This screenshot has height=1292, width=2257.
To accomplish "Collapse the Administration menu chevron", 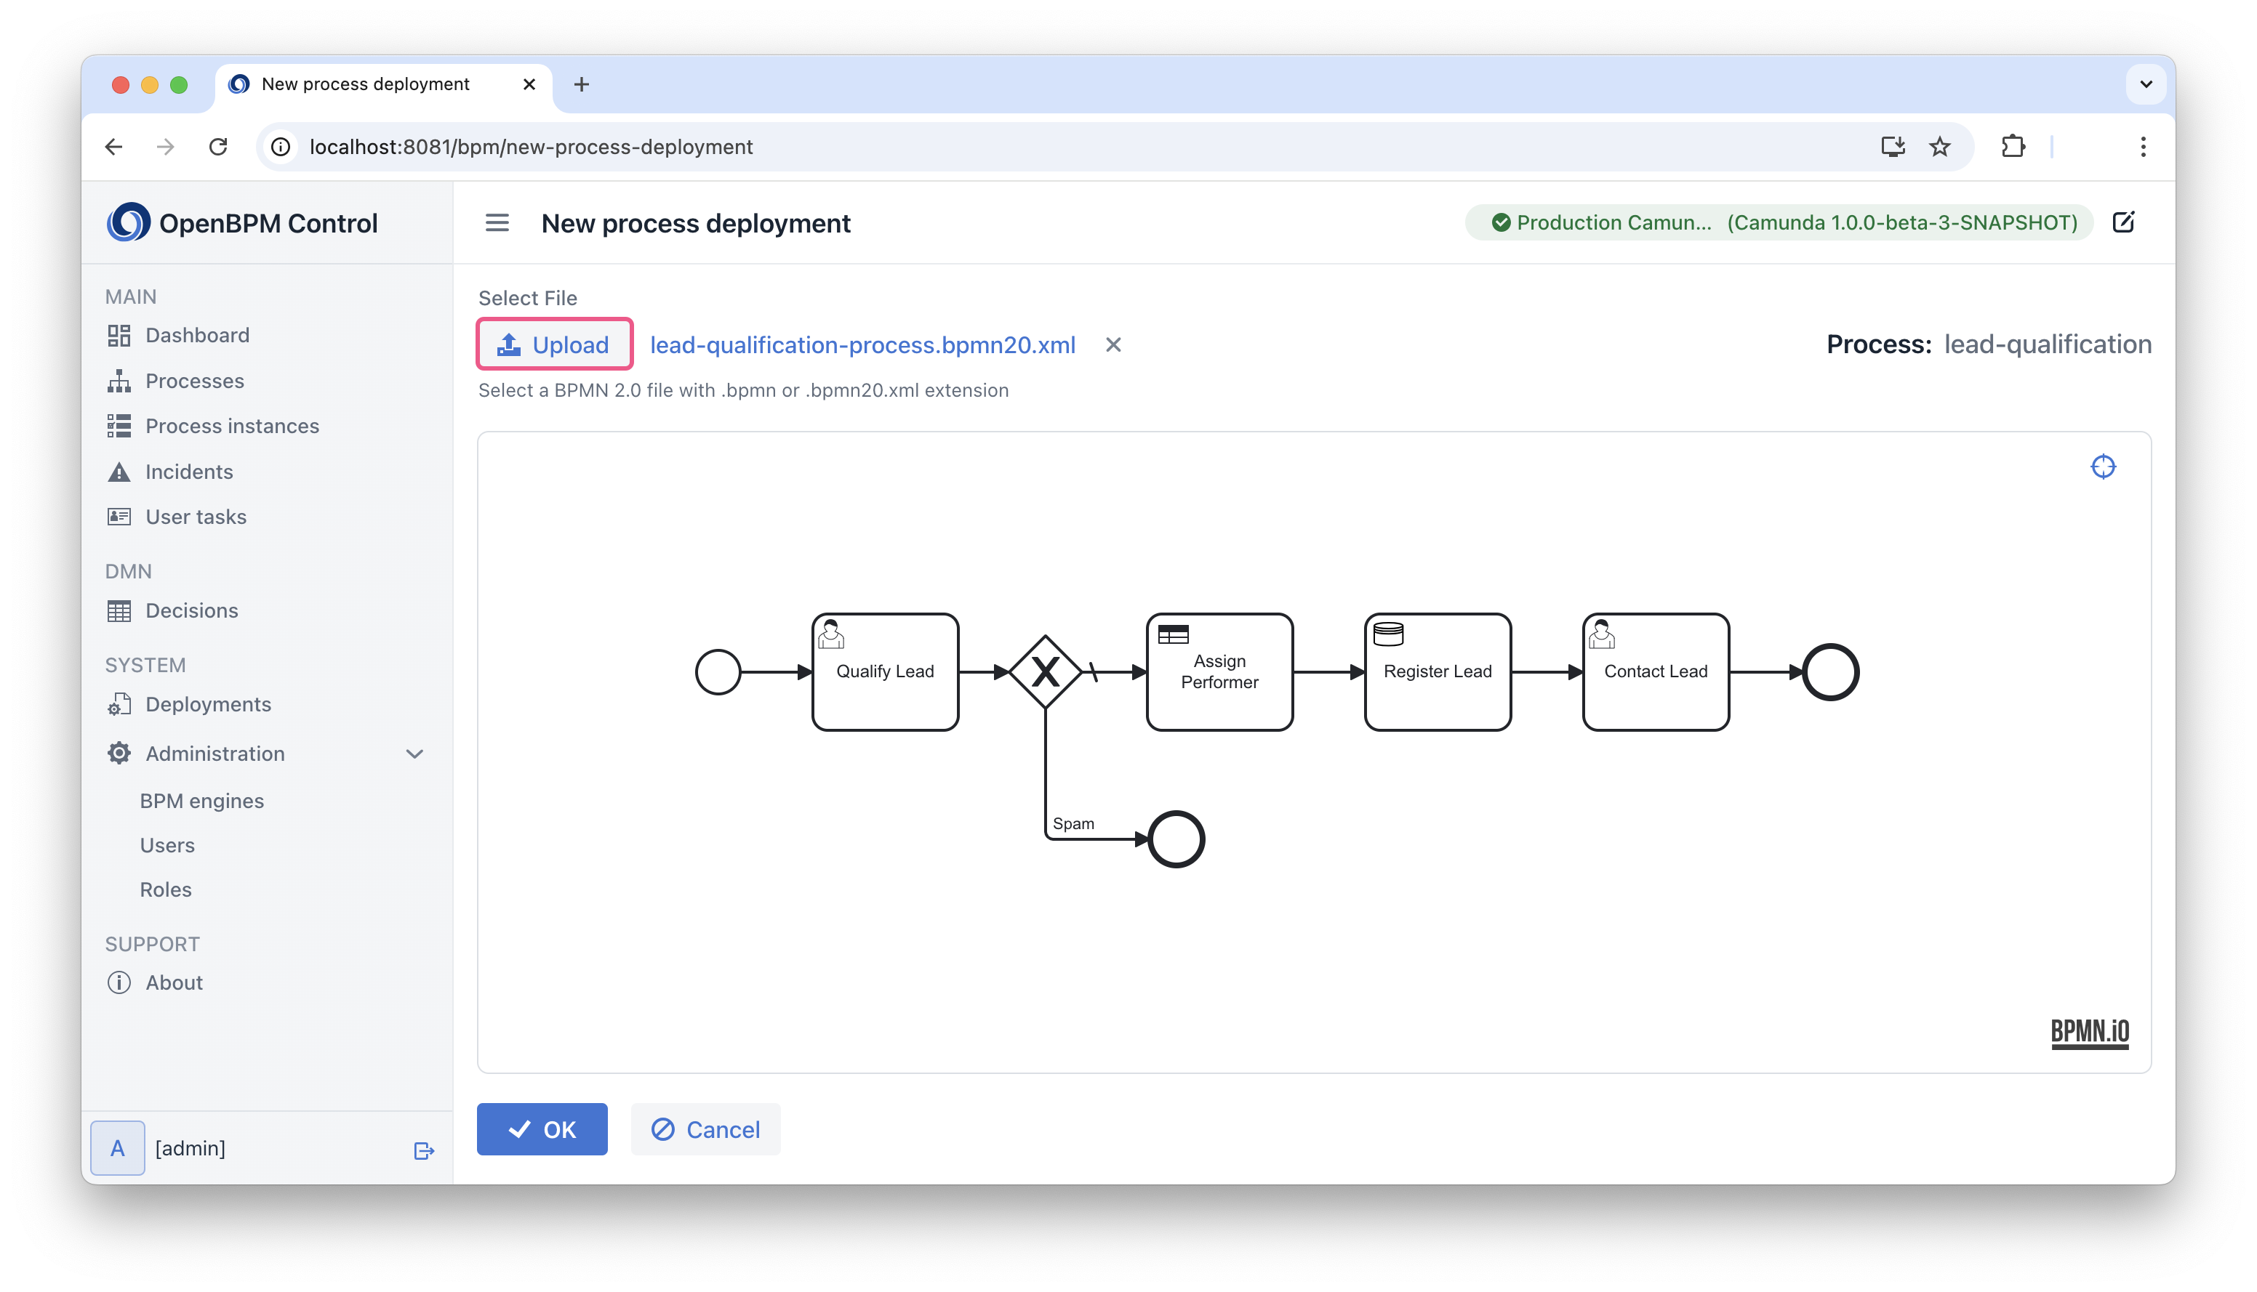I will pyautogui.click(x=414, y=754).
